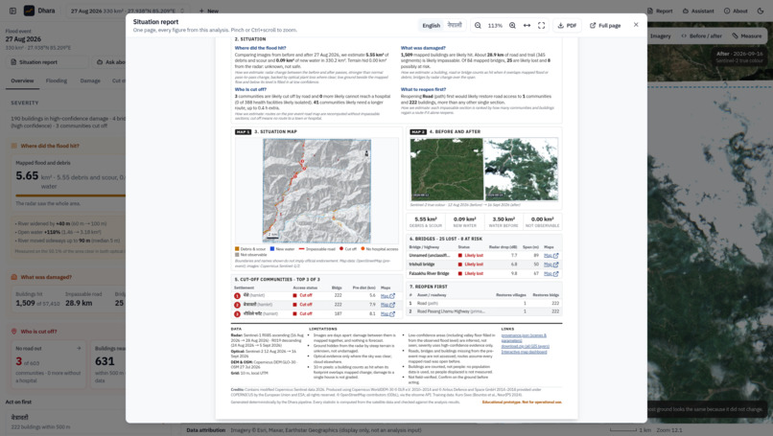Switch report language to Nepali
This screenshot has height=436, width=773.
[454, 25]
